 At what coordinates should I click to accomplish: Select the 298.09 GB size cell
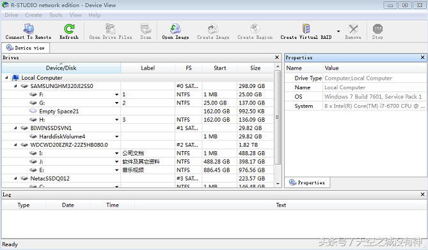coord(251,86)
